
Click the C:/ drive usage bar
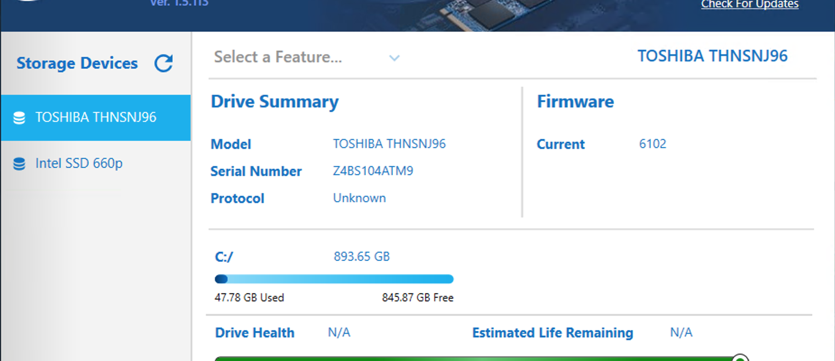(x=334, y=279)
